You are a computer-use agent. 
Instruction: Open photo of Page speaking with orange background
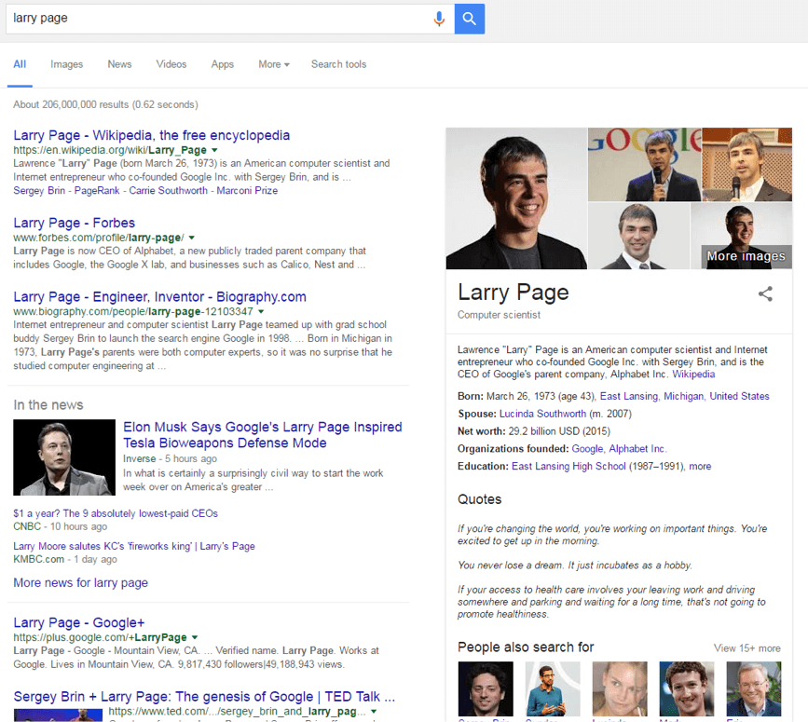click(x=747, y=164)
